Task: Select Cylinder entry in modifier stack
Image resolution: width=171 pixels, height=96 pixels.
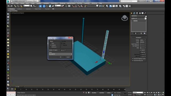Action: pyautogui.click(x=135, y=21)
